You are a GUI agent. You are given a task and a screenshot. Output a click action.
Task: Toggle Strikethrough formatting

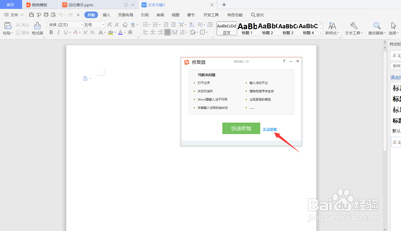coord(76,32)
